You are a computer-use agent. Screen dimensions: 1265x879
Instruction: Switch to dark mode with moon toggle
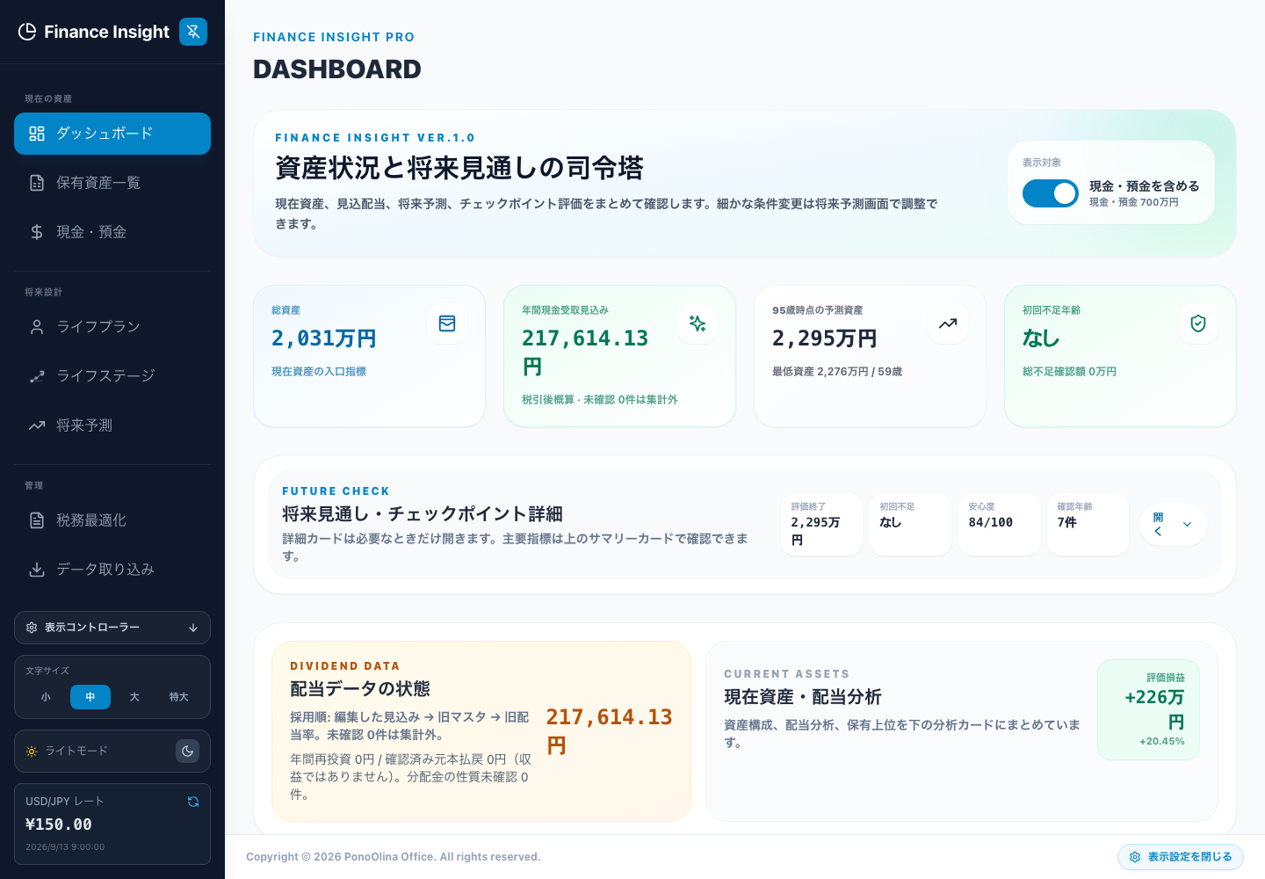187,751
